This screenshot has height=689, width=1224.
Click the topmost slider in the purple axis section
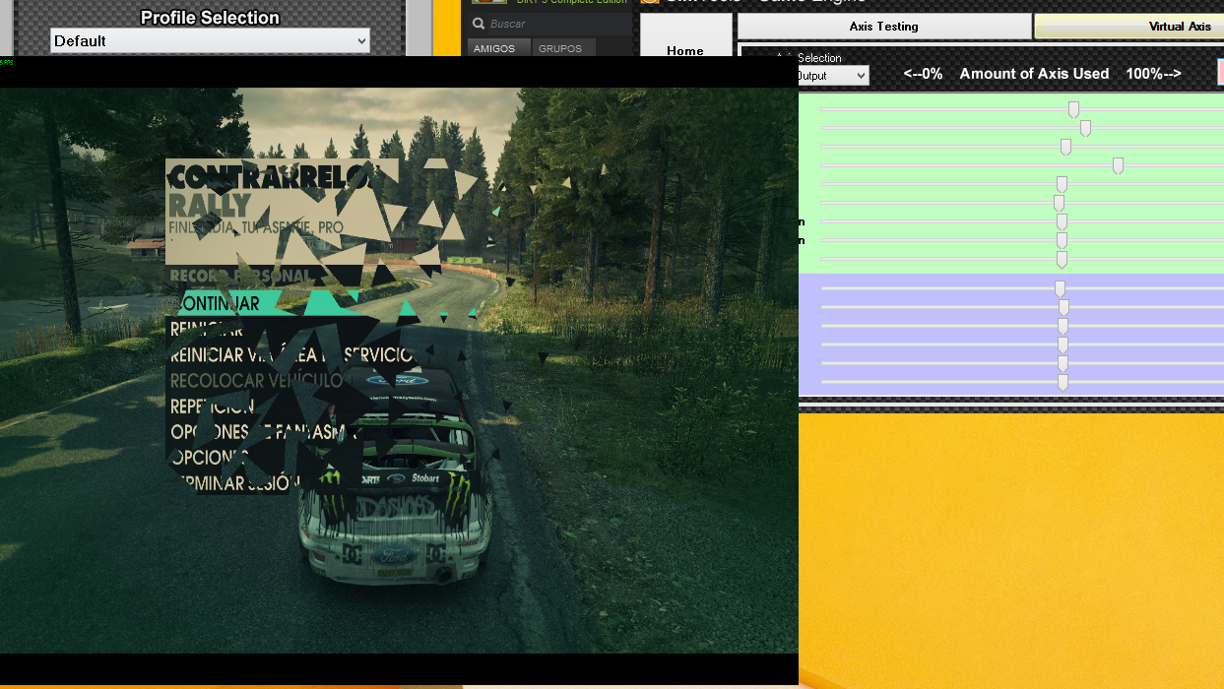(1060, 288)
